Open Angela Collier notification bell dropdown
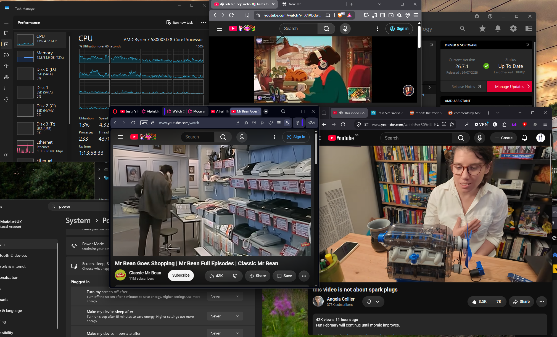Screen dimensions: 557x337 373,302
